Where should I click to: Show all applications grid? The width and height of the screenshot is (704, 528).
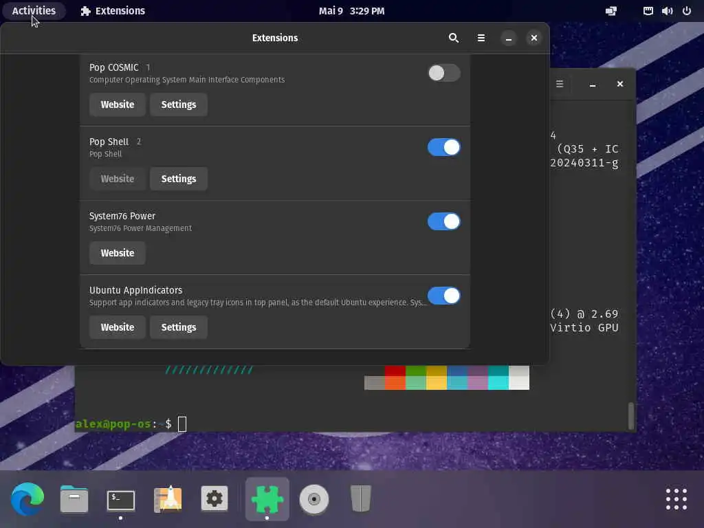click(x=676, y=499)
